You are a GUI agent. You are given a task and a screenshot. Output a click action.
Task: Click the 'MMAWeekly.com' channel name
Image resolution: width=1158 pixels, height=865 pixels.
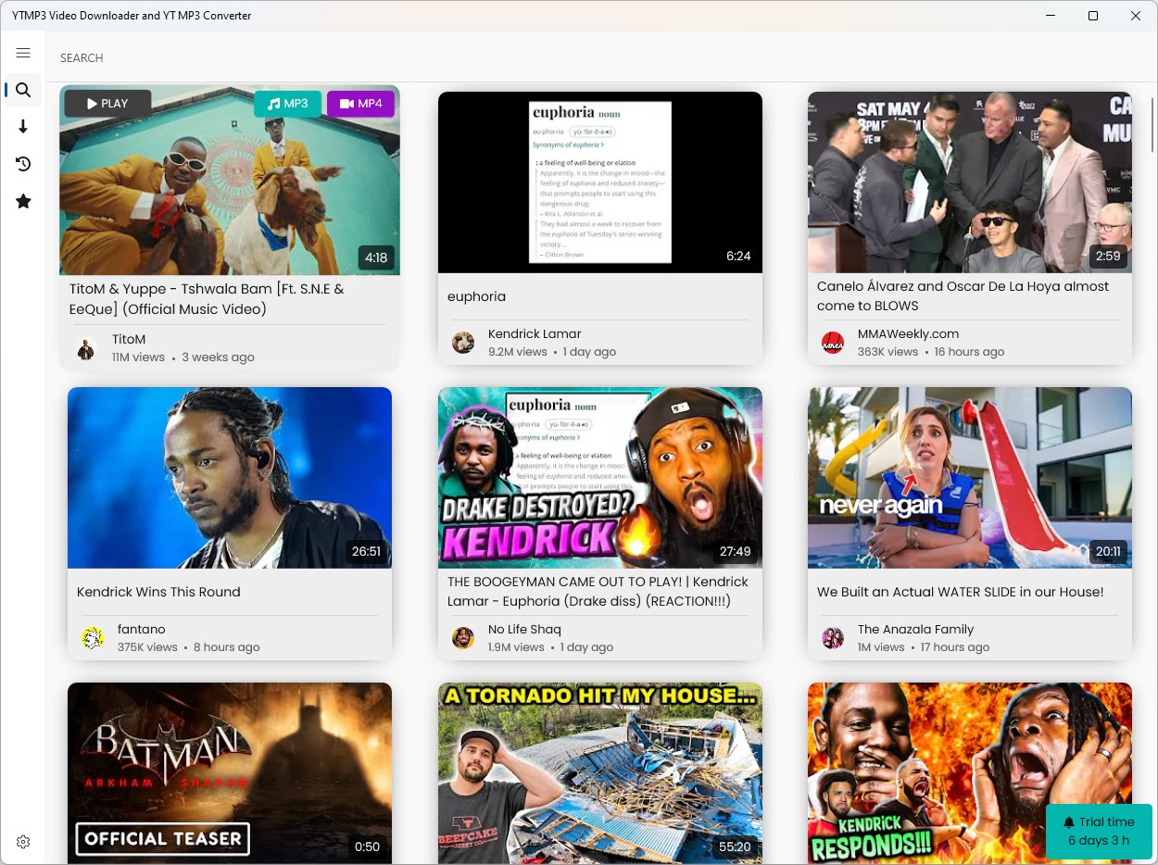[908, 333]
